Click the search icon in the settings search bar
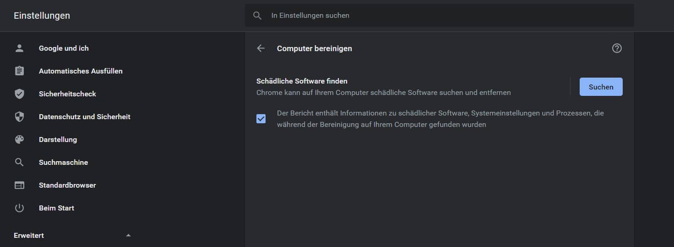674x247 pixels. pos(257,16)
